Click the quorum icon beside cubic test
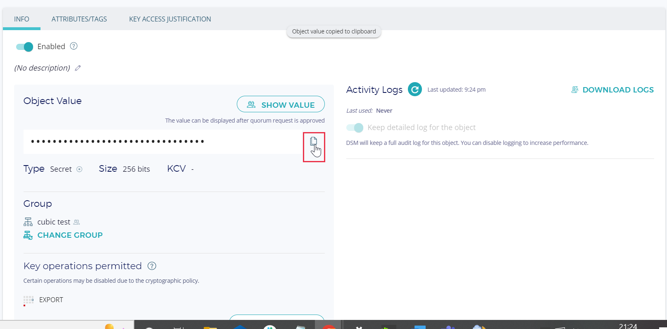Screen dimensions: 667x329 76,222
